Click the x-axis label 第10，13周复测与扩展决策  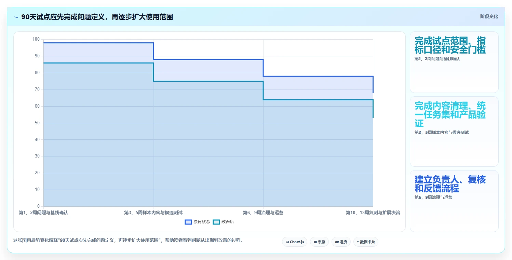[x=373, y=213]
